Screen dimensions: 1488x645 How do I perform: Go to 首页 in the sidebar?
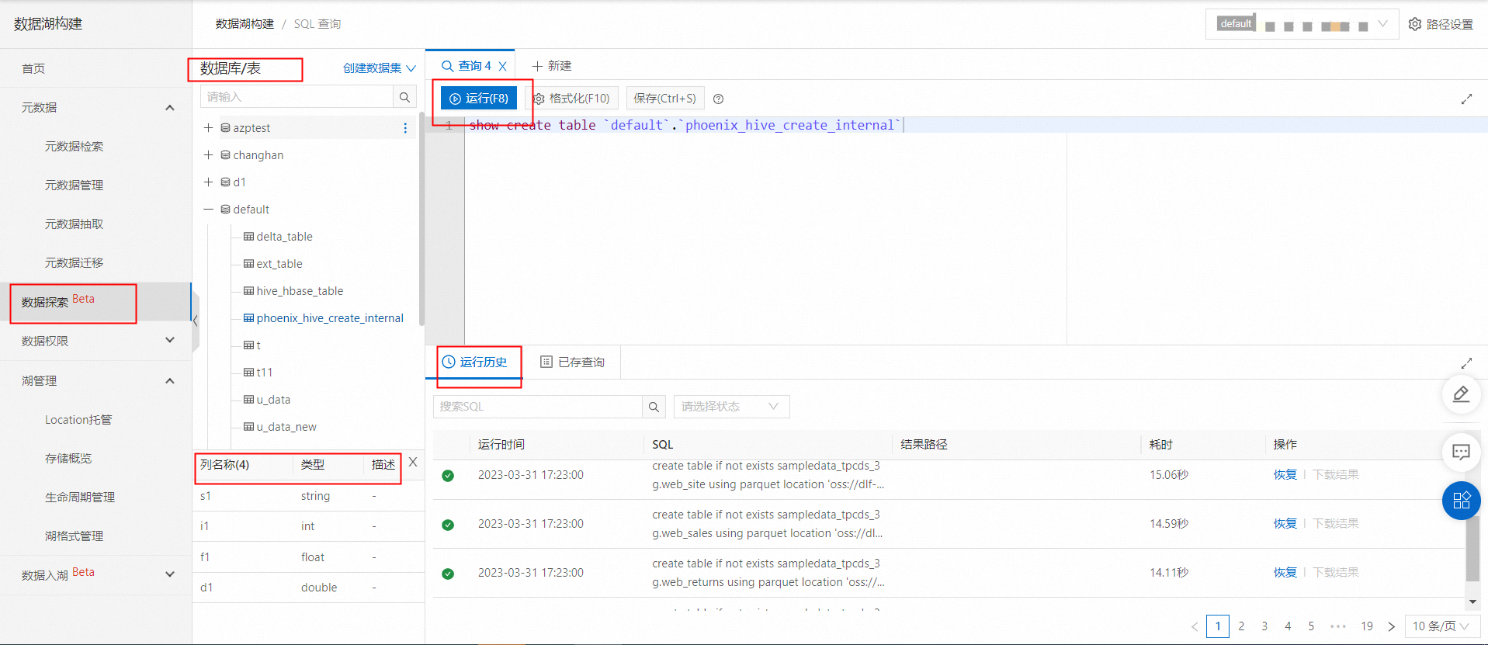point(33,68)
